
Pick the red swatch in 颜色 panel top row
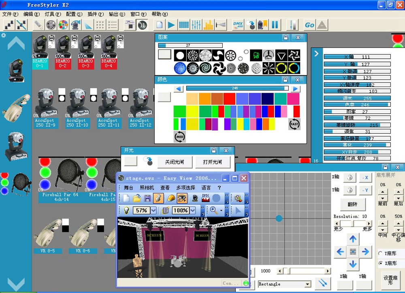click(x=229, y=99)
